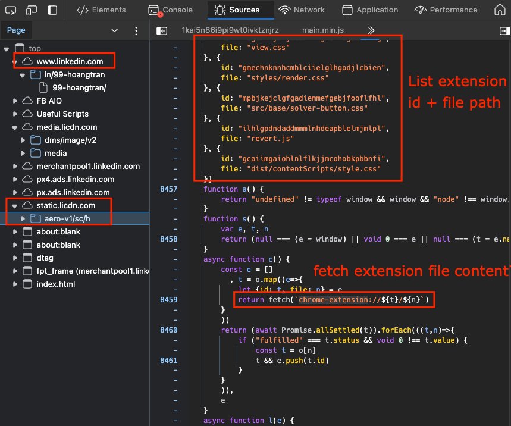Activate the inspect element picker icon

pyautogui.click(x=11, y=11)
